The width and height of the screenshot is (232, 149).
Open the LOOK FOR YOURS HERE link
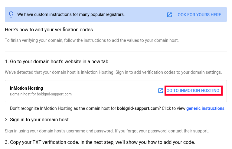pyautogui.click(x=198, y=15)
